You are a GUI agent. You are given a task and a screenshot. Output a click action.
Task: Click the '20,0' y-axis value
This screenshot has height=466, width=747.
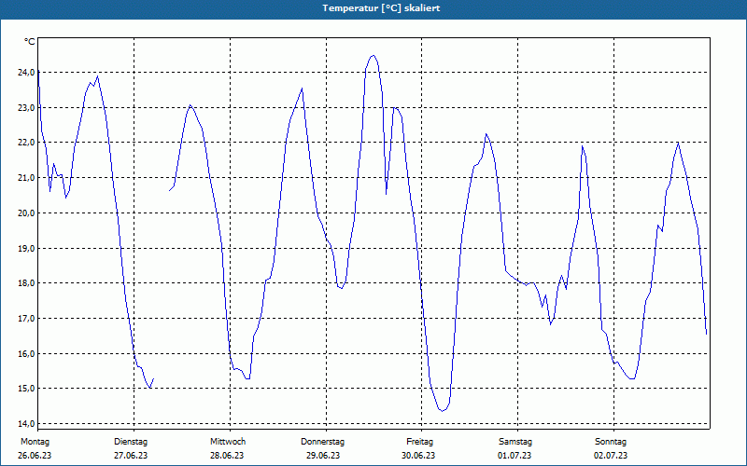(x=26, y=213)
